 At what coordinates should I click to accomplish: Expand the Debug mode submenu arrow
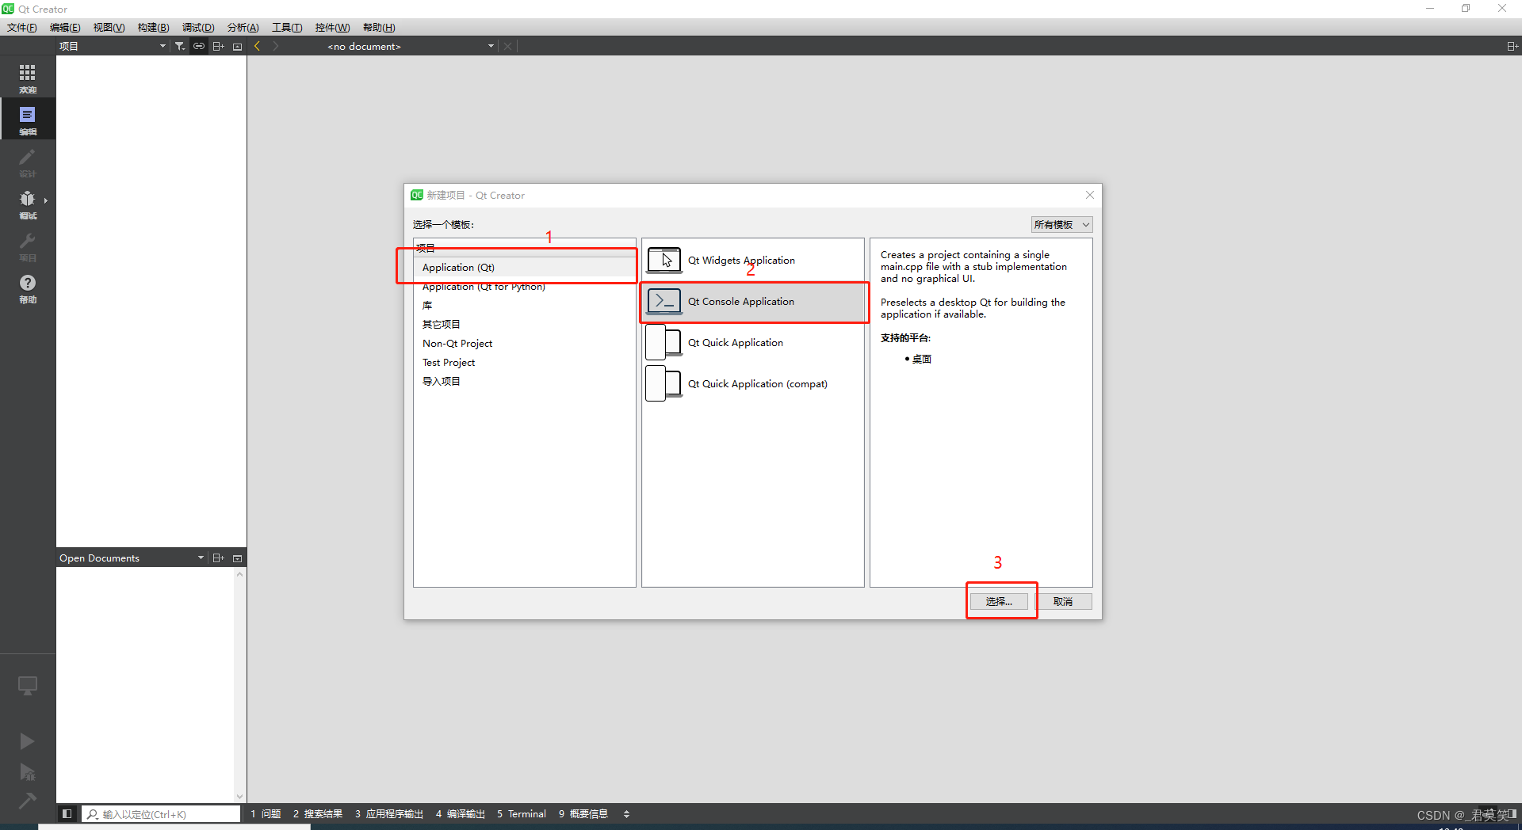click(46, 201)
